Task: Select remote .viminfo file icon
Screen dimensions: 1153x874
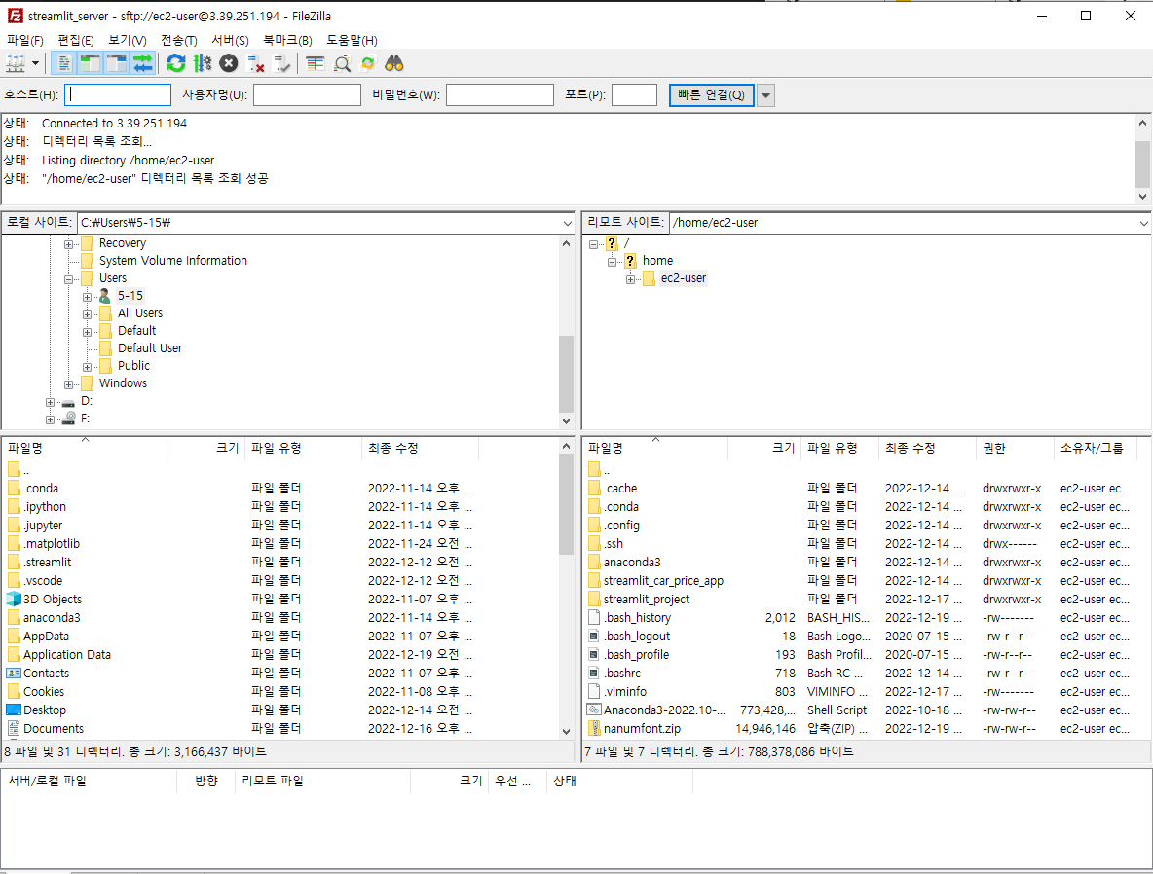Action: click(x=594, y=692)
